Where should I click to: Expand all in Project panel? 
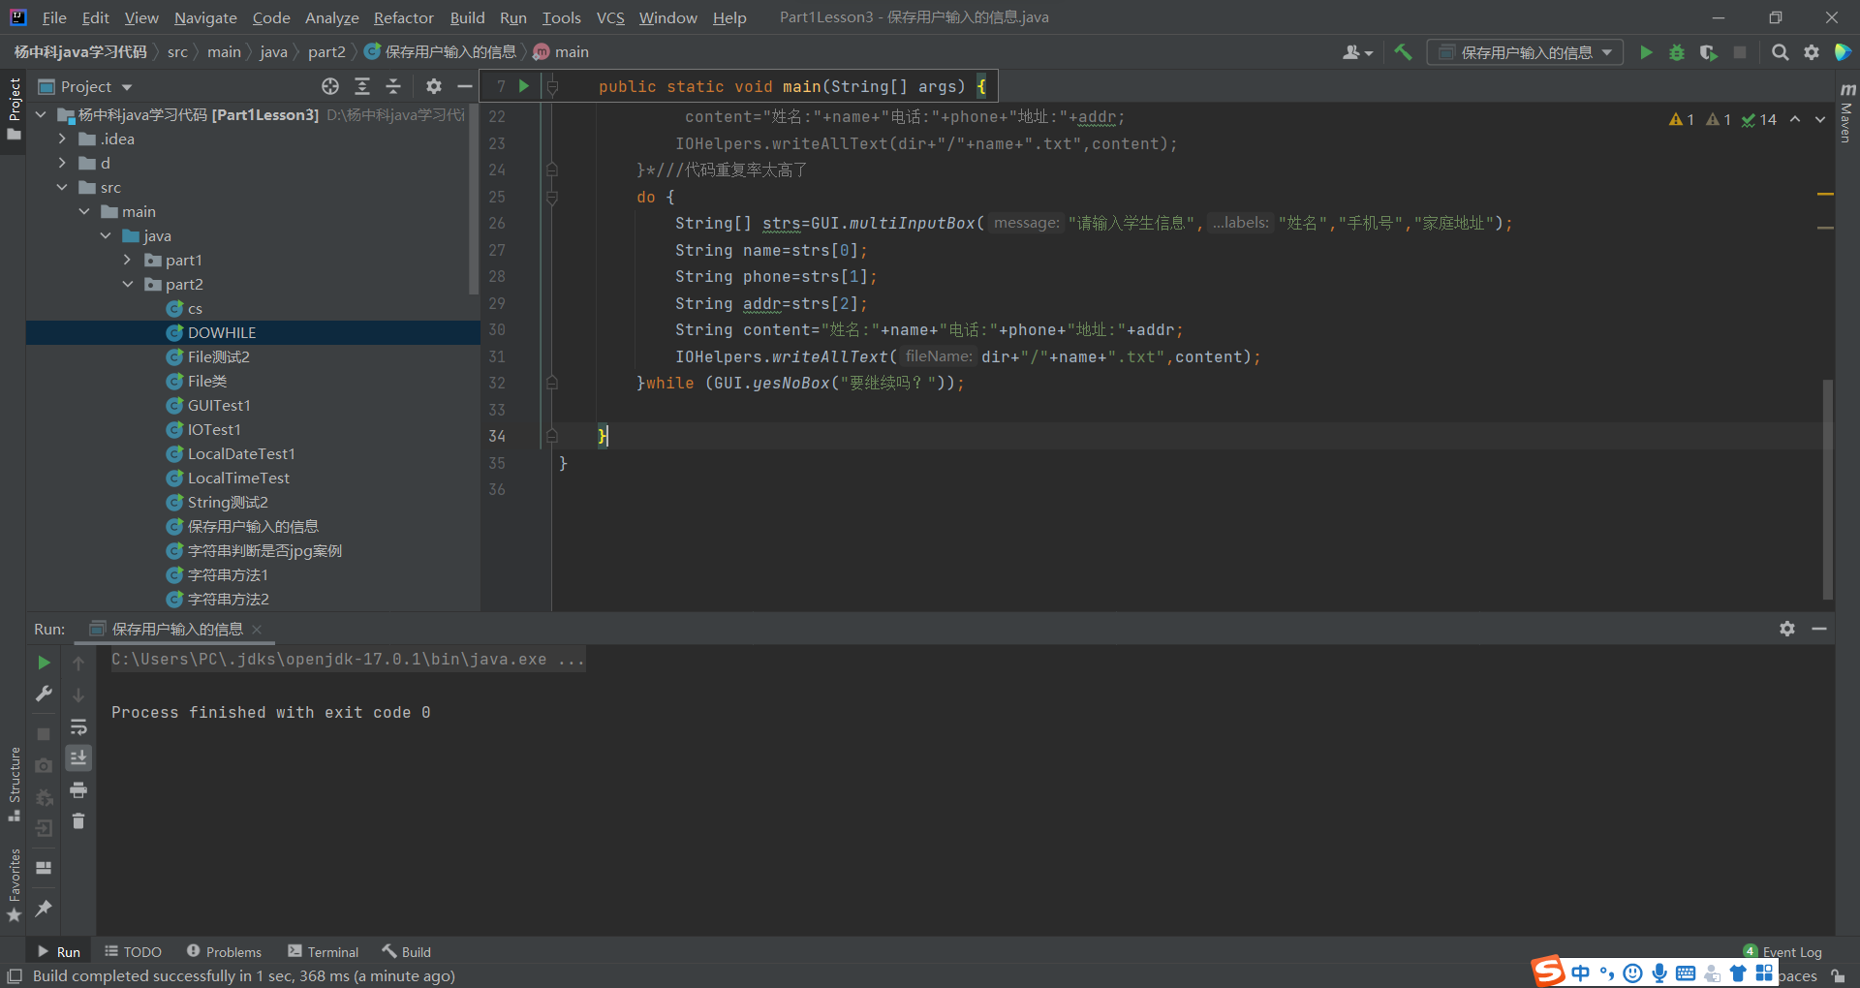pyautogui.click(x=362, y=86)
